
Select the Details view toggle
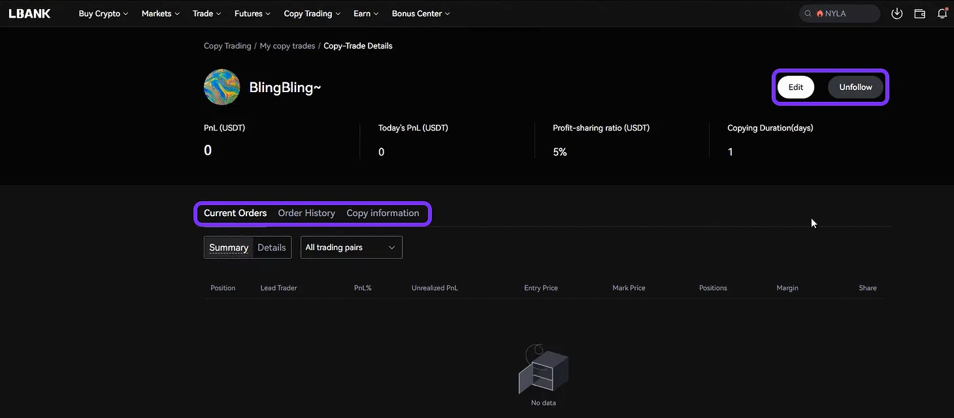point(272,248)
